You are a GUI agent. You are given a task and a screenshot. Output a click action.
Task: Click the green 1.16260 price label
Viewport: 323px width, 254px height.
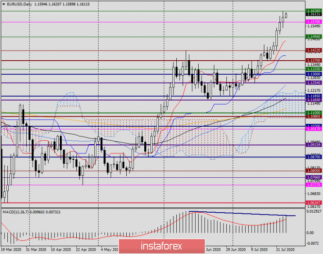(313, 11)
